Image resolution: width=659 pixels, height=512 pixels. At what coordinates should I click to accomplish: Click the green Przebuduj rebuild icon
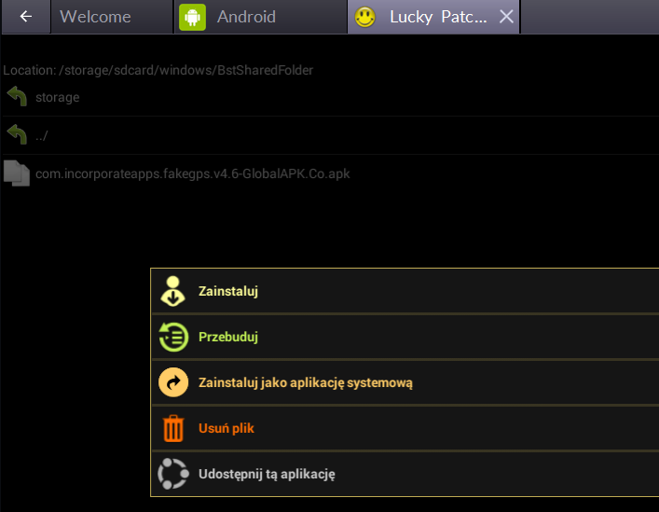click(x=173, y=337)
